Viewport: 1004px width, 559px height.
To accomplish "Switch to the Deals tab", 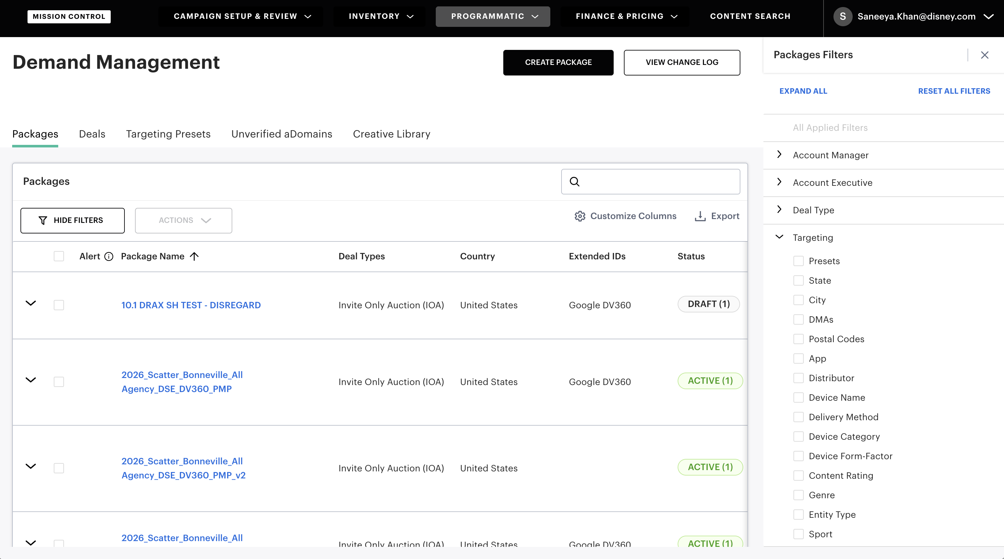I will tap(92, 134).
